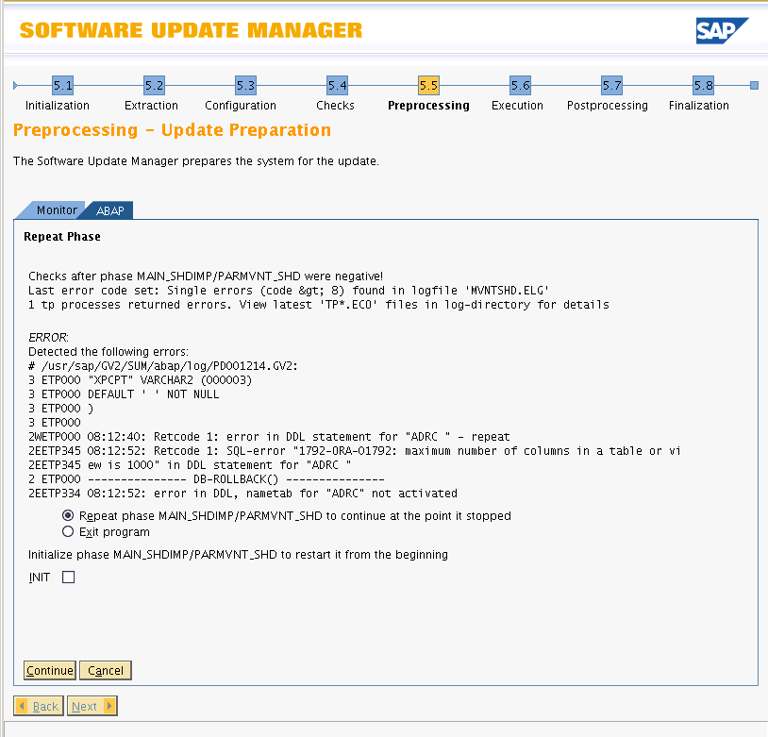The width and height of the screenshot is (768, 737).
Task: Click the 08:12:40 Retcode 1 DDL error line
Action: click(269, 437)
